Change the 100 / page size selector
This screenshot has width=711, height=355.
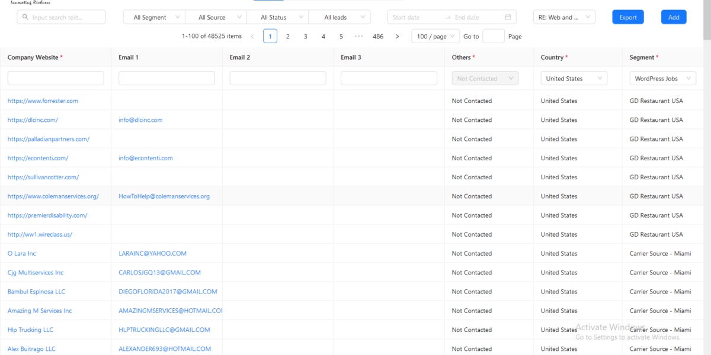pyautogui.click(x=435, y=37)
